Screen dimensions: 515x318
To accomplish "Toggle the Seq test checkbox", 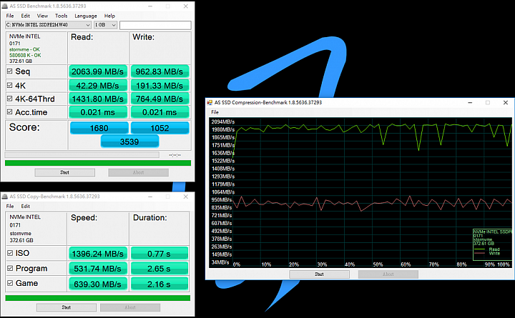I will tap(10, 71).
